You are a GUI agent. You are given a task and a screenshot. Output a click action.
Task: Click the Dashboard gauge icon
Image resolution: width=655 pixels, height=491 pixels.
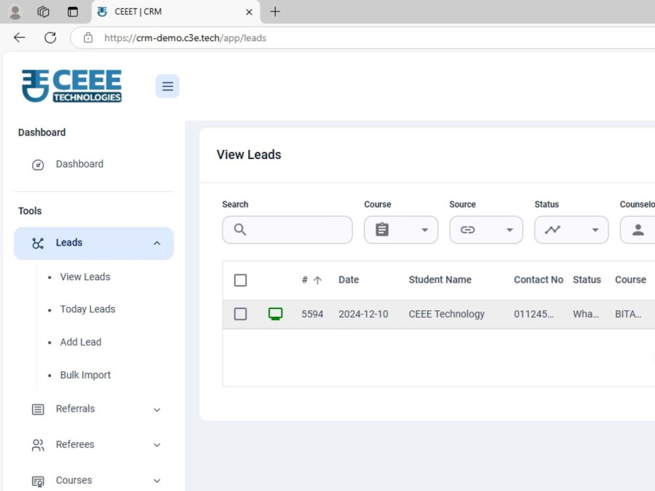pos(37,165)
